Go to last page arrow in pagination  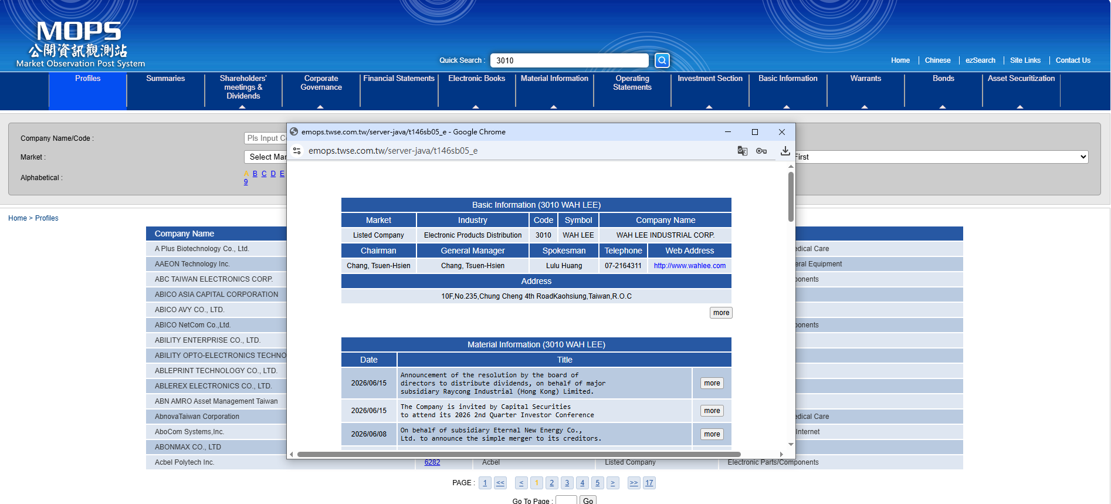coord(634,483)
